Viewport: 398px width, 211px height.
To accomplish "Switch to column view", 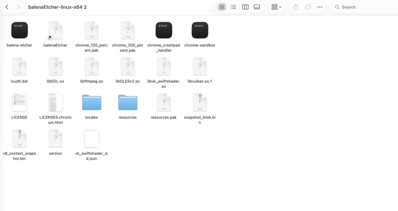I will coord(245,7).
